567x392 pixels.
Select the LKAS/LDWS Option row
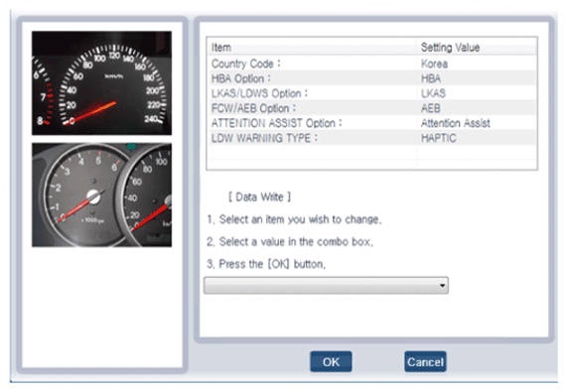pos(372,93)
